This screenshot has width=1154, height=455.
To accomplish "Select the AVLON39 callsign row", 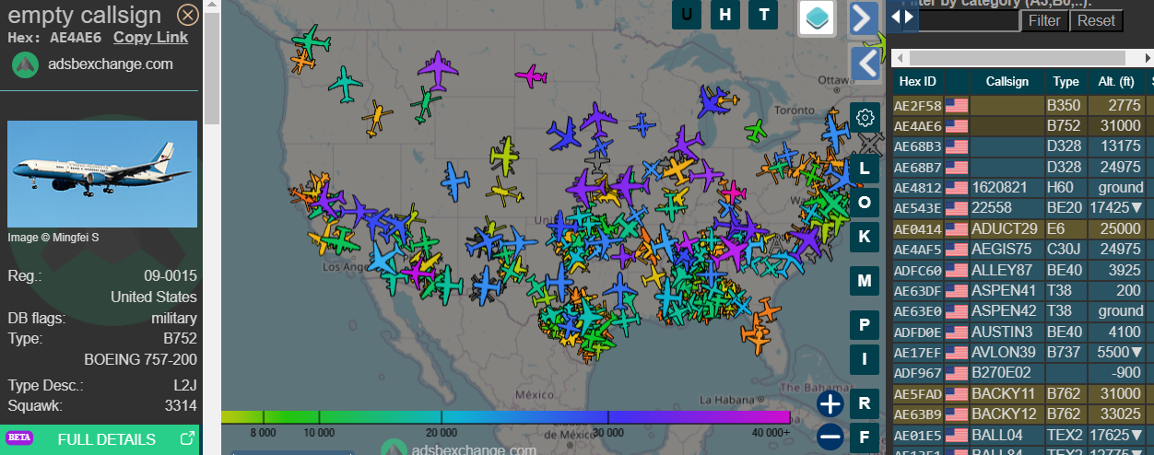I will point(1023,353).
